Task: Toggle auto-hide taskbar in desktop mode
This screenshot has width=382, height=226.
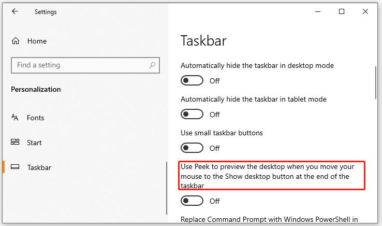Action: pos(192,80)
